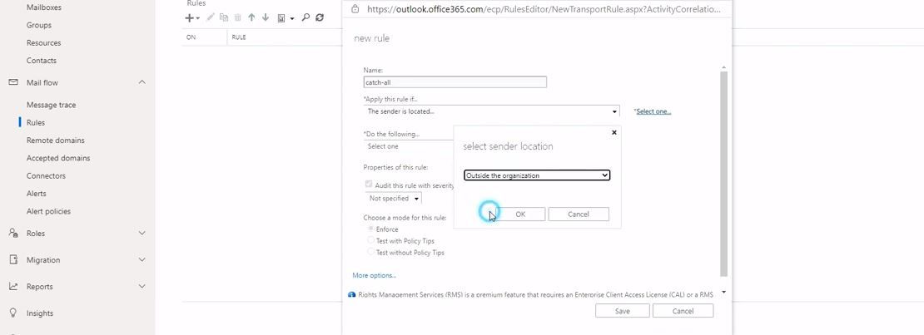Click the Reports chart icon
This screenshot has height=335, width=924.
pyautogui.click(x=13, y=286)
